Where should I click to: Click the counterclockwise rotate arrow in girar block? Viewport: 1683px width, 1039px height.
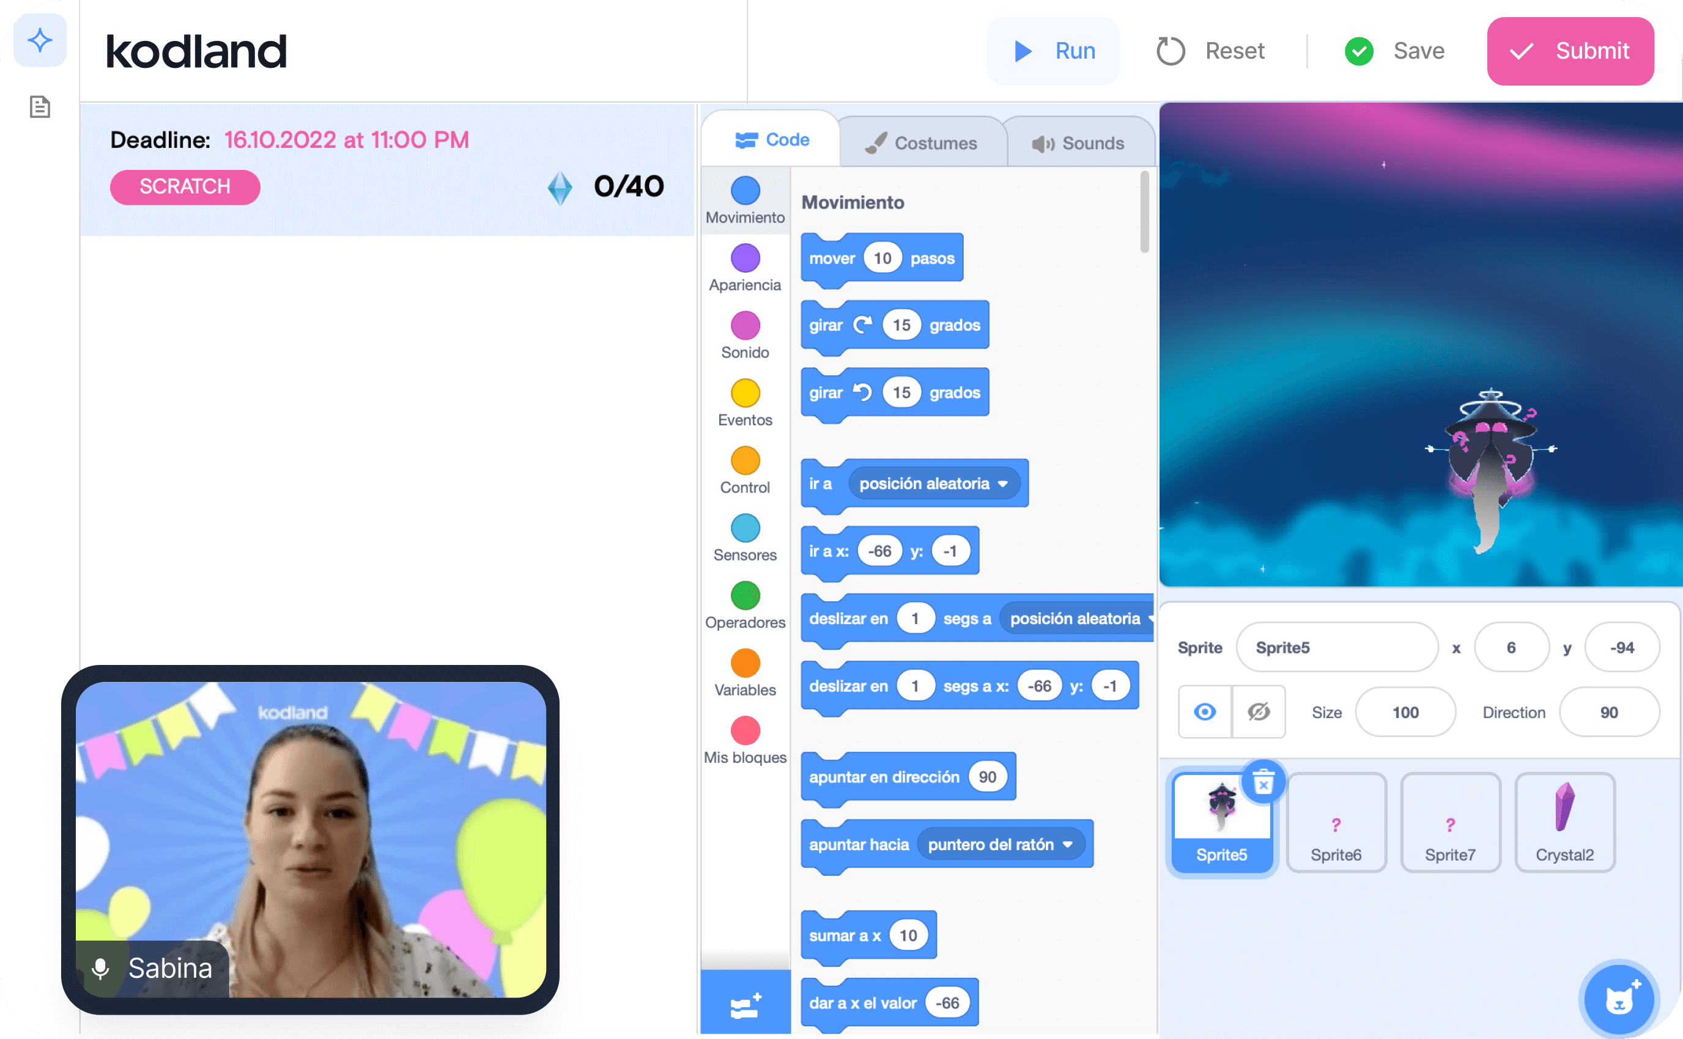pyautogui.click(x=863, y=392)
